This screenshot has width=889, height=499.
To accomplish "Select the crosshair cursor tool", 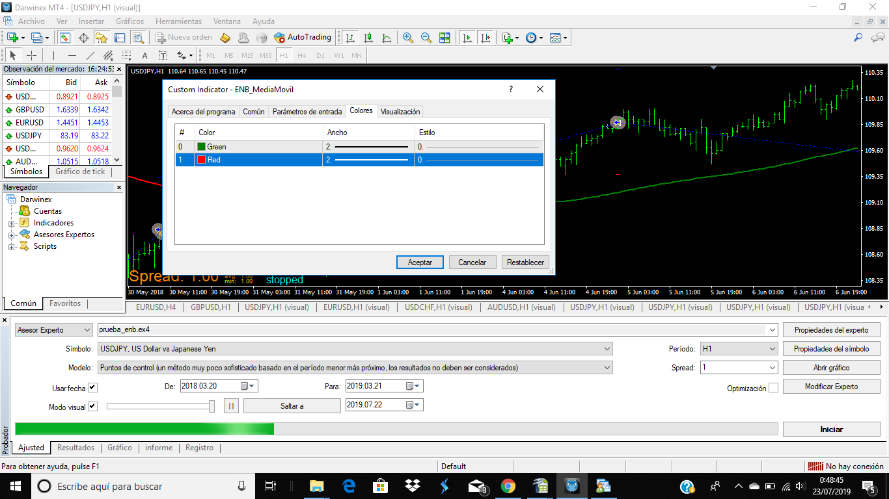I will 31,55.
